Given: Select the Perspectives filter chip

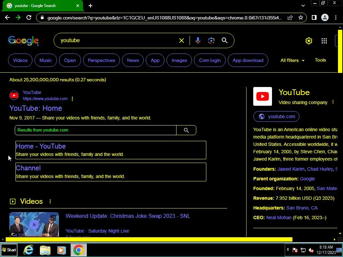Looking at the screenshot, I should [x=101, y=60].
